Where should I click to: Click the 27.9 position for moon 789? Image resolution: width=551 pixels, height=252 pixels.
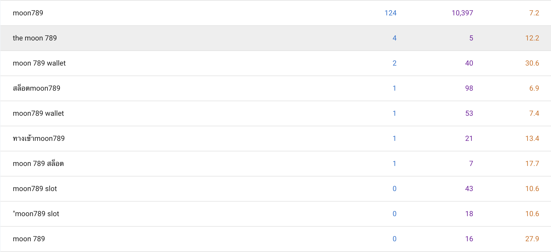pos(532,239)
